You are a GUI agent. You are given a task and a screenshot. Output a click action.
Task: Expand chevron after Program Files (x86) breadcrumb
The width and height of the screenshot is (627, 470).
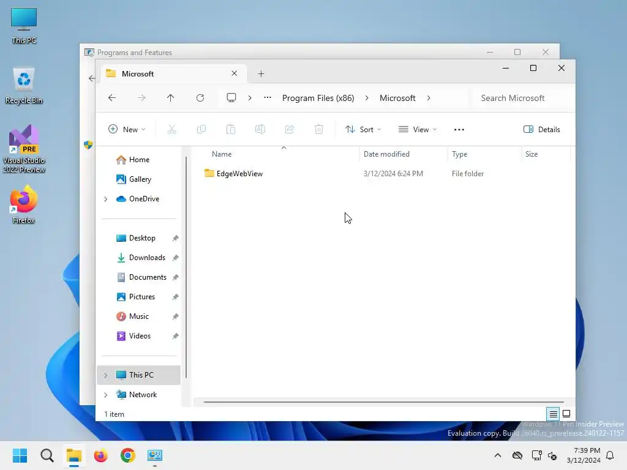click(x=367, y=98)
